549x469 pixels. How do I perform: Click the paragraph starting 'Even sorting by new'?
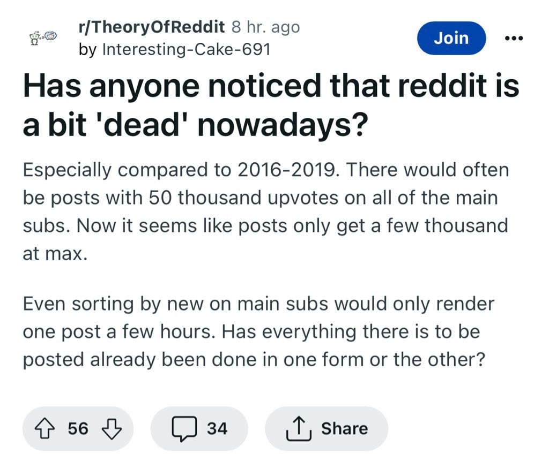pyautogui.click(x=259, y=331)
